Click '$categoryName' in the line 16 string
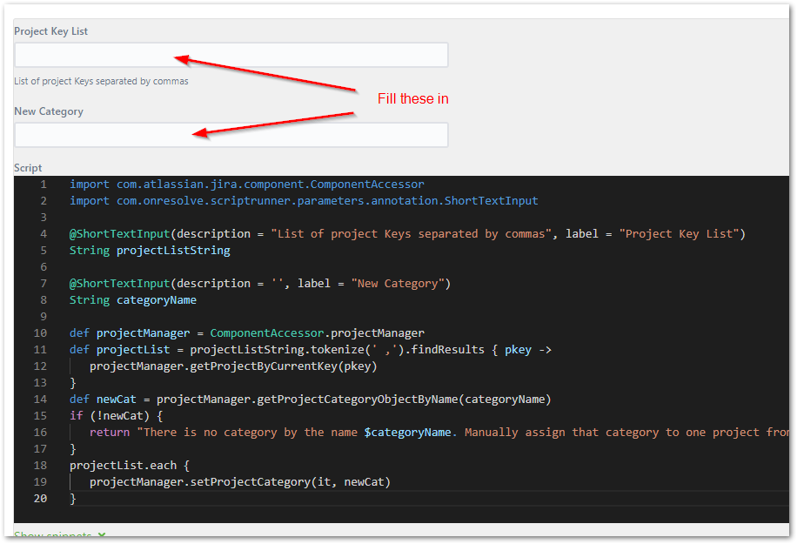Image resolution: width=797 pixels, height=544 pixels. (407, 432)
